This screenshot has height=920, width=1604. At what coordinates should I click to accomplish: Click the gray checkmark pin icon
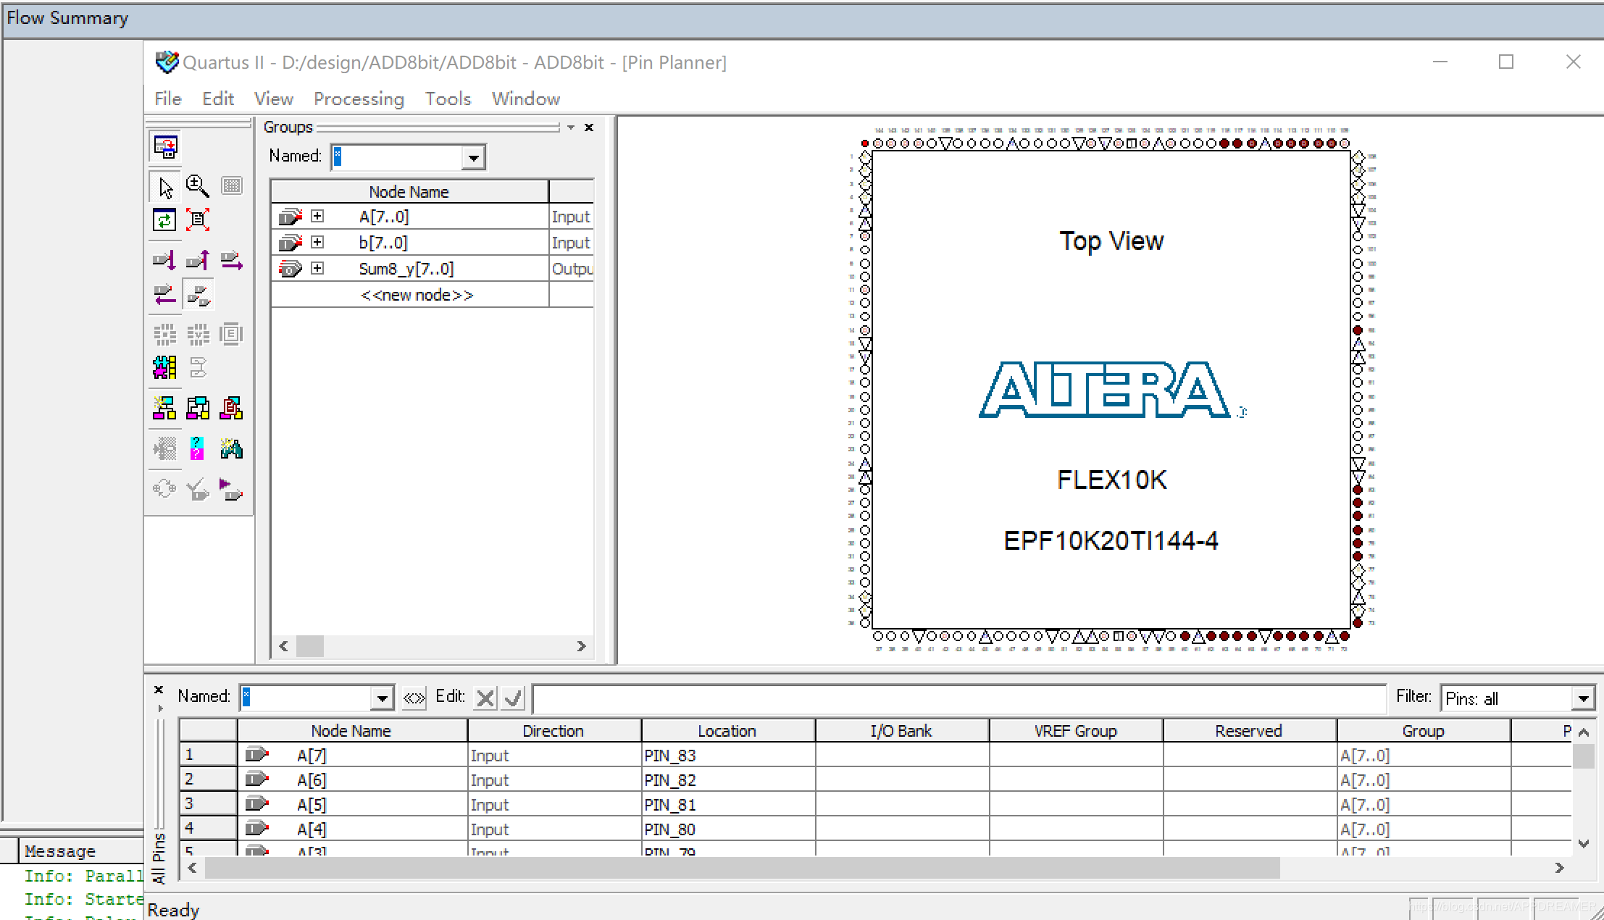198,490
